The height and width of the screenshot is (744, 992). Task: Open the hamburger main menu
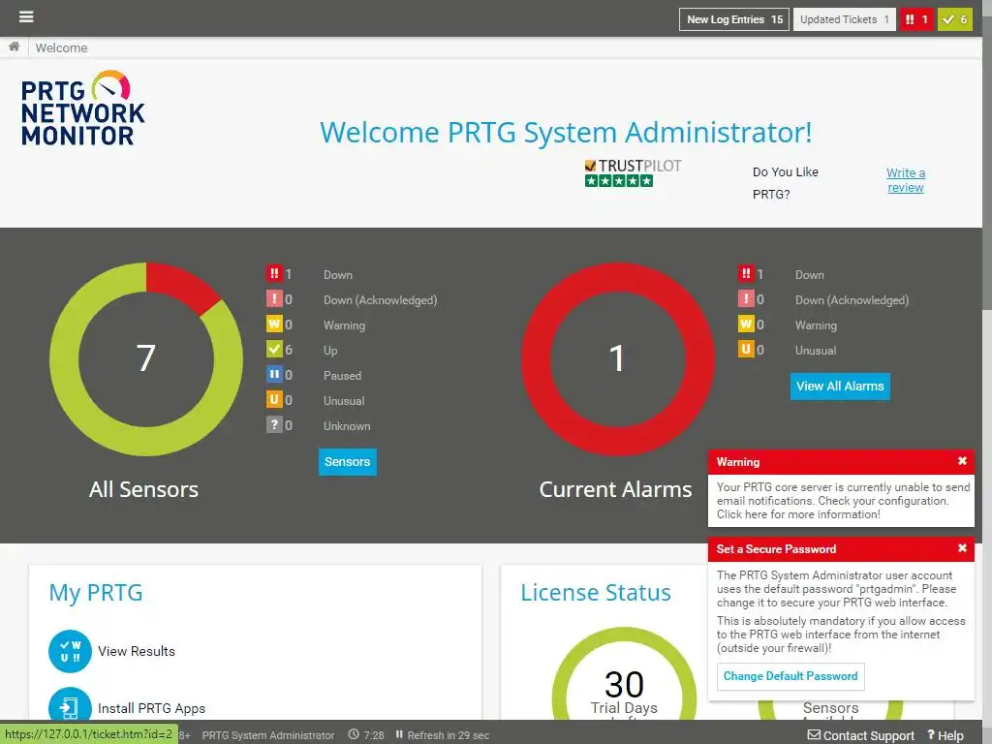[x=26, y=17]
